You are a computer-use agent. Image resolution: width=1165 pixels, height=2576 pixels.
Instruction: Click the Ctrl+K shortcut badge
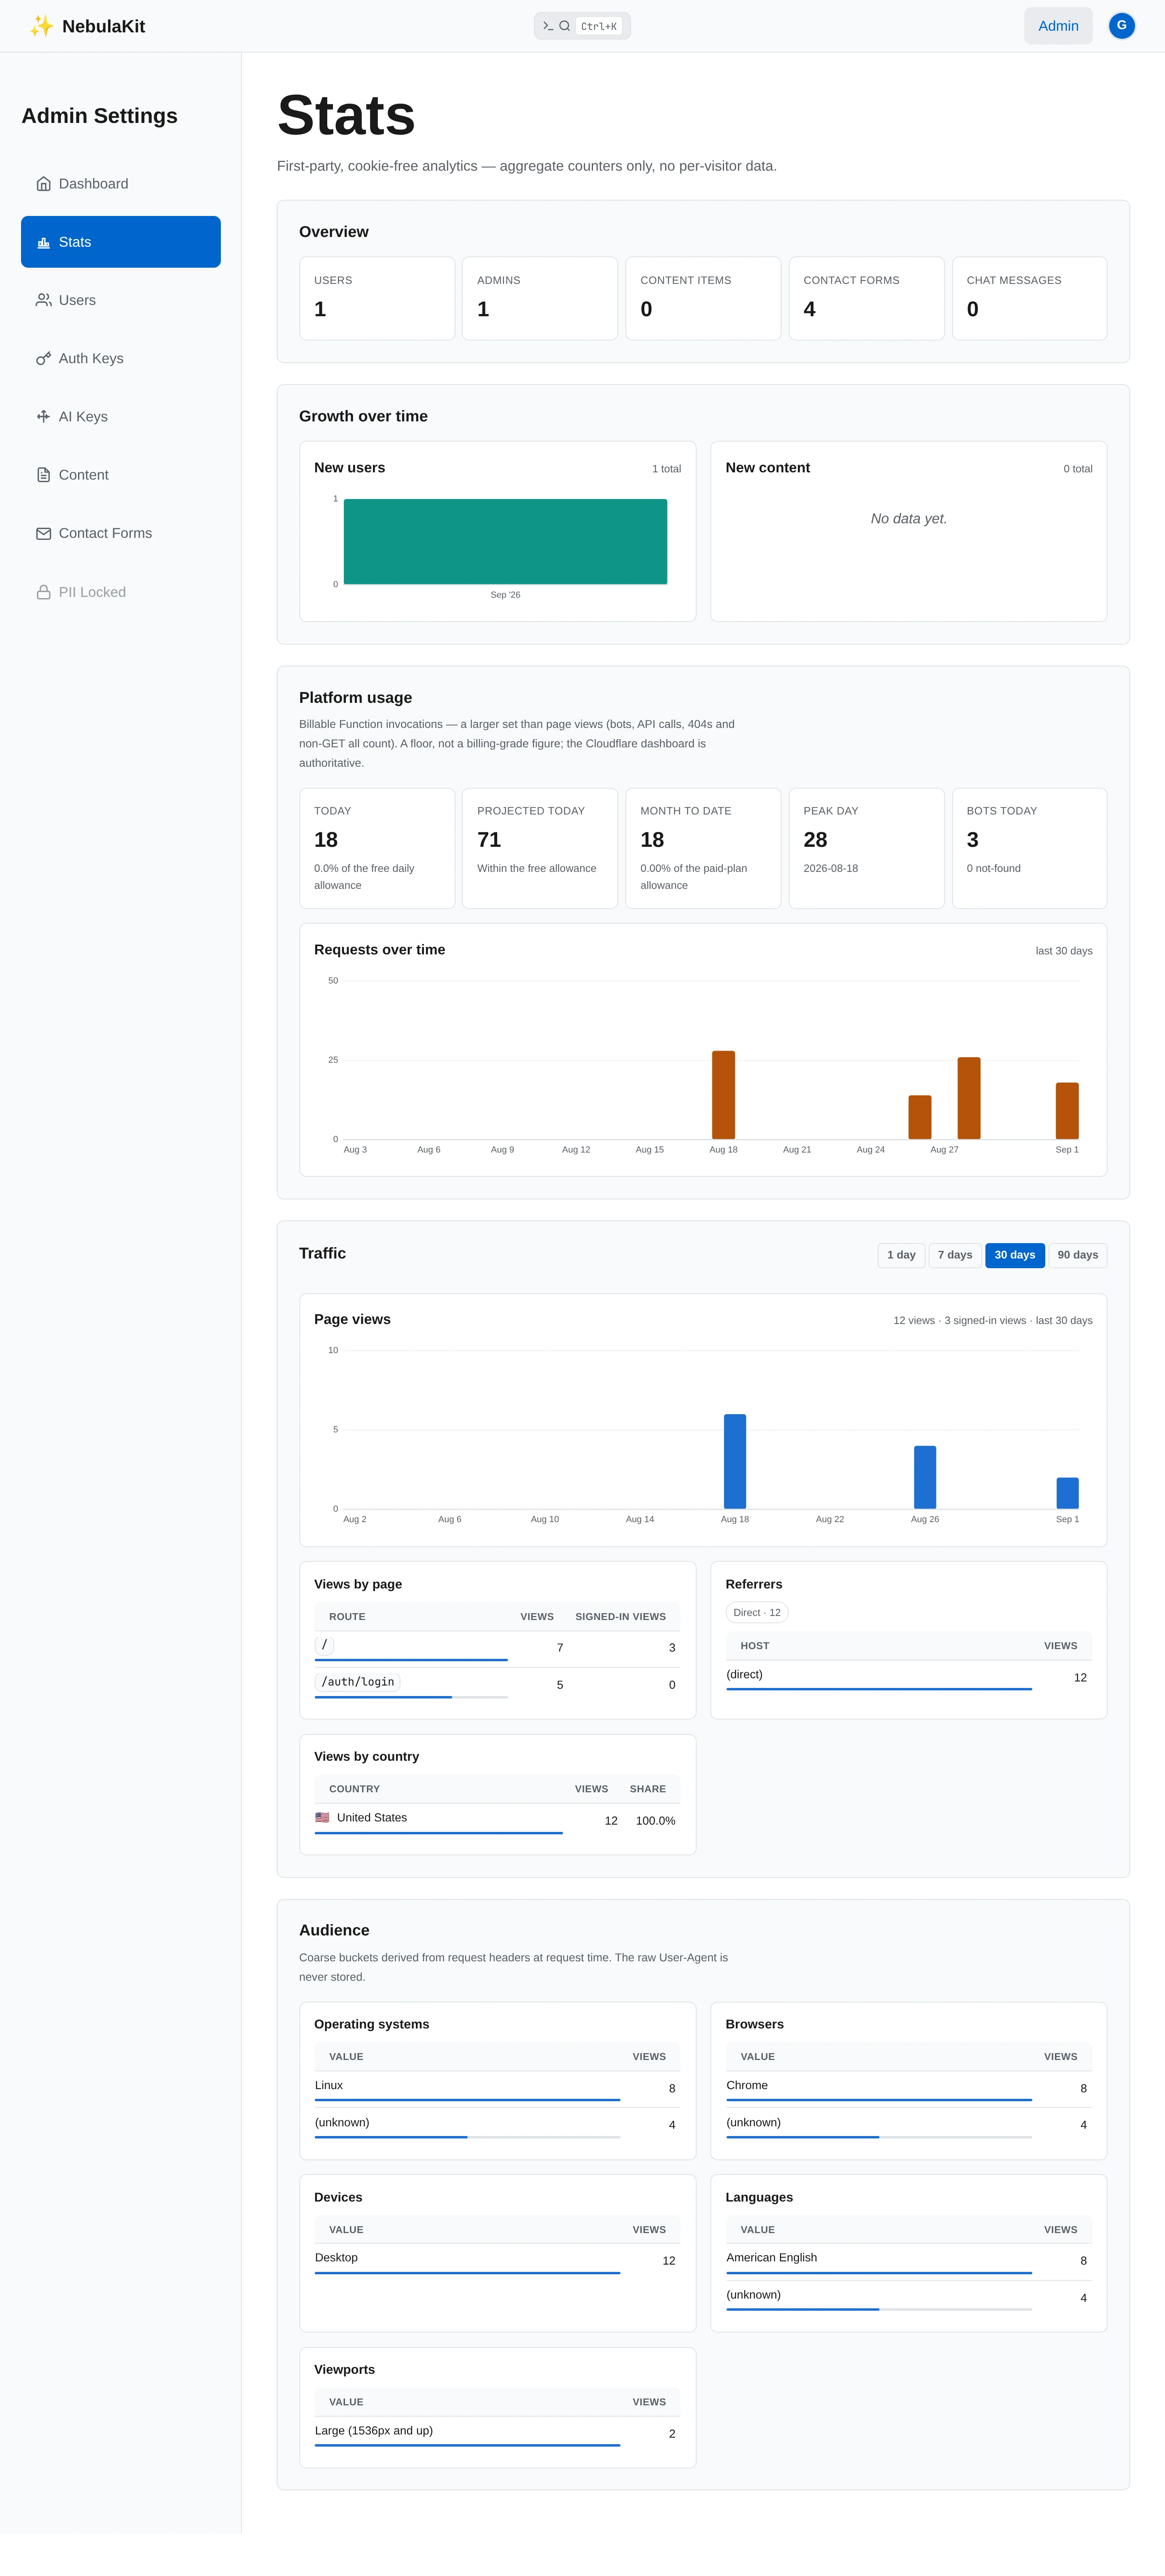click(x=599, y=26)
